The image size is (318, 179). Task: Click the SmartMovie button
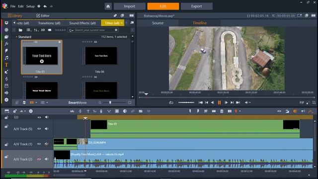78,102
